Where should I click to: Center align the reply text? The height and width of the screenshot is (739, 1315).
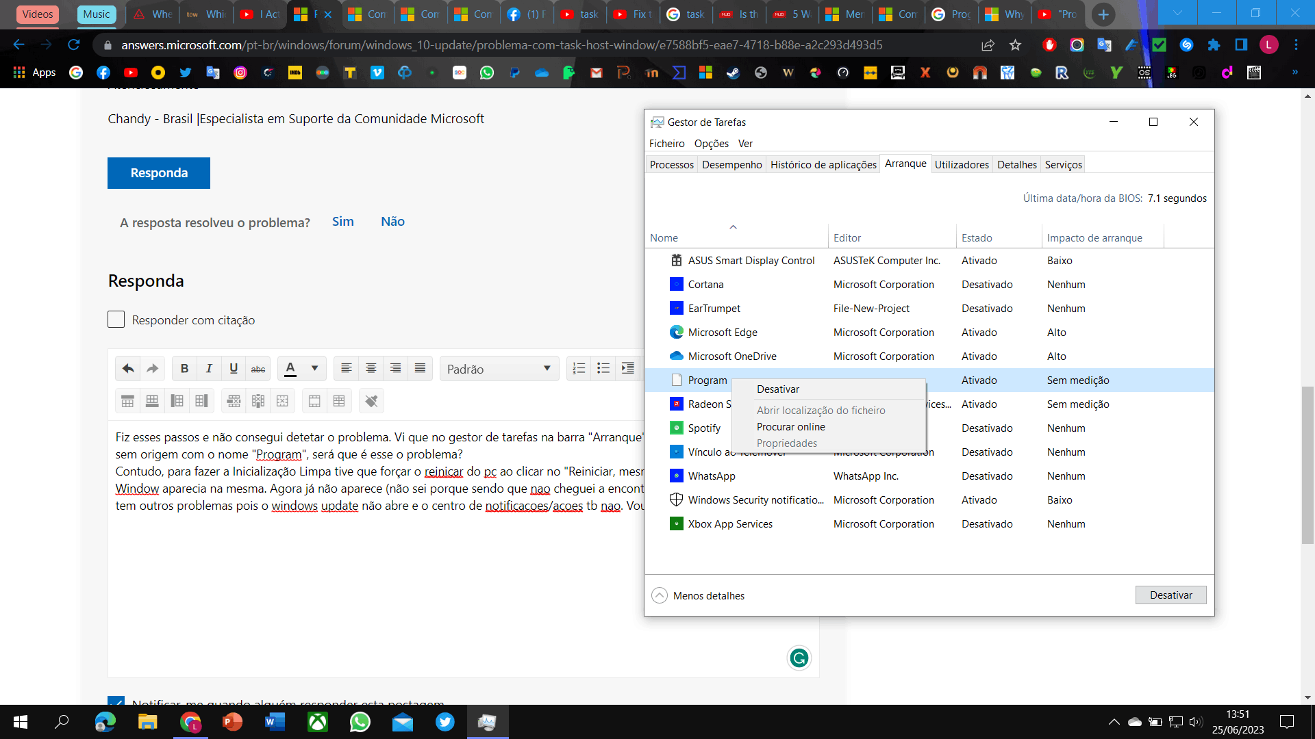371,369
